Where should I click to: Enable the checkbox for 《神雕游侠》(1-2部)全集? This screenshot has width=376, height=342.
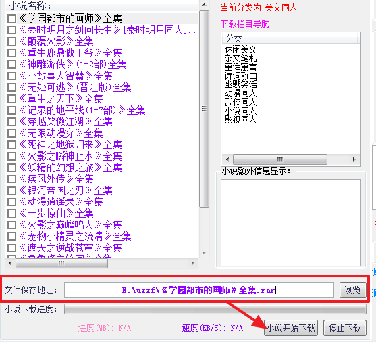point(11,65)
